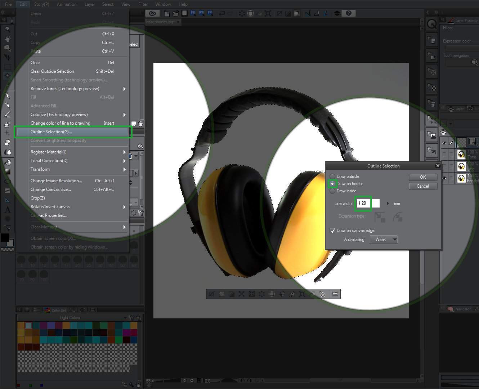Click the Export PSD icon in toolbar
This screenshot has height=389, width=479.
click(x=210, y=13)
